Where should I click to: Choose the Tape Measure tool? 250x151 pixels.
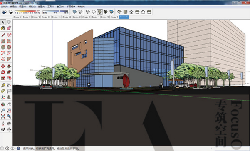pos(3,85)
